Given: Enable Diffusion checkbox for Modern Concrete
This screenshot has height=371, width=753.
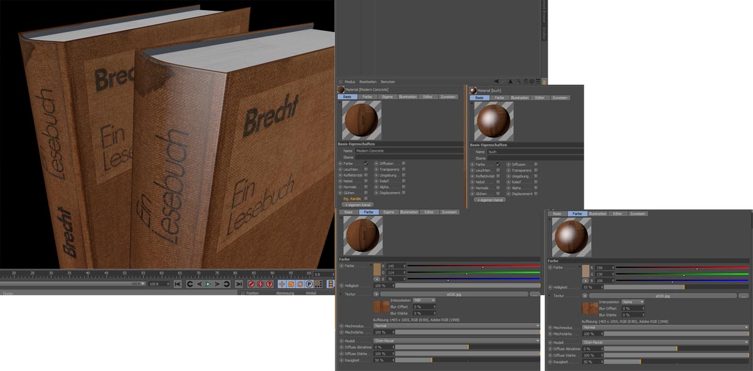Looking at the screenshot, I should [x=403, y=164].
